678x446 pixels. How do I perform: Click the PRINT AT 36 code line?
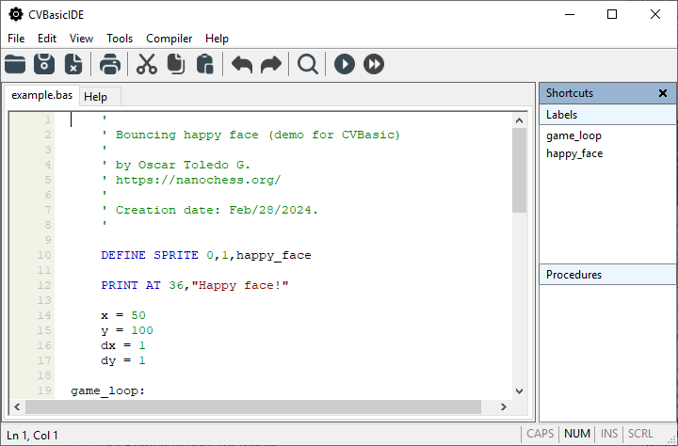click(x=195, y=285)
